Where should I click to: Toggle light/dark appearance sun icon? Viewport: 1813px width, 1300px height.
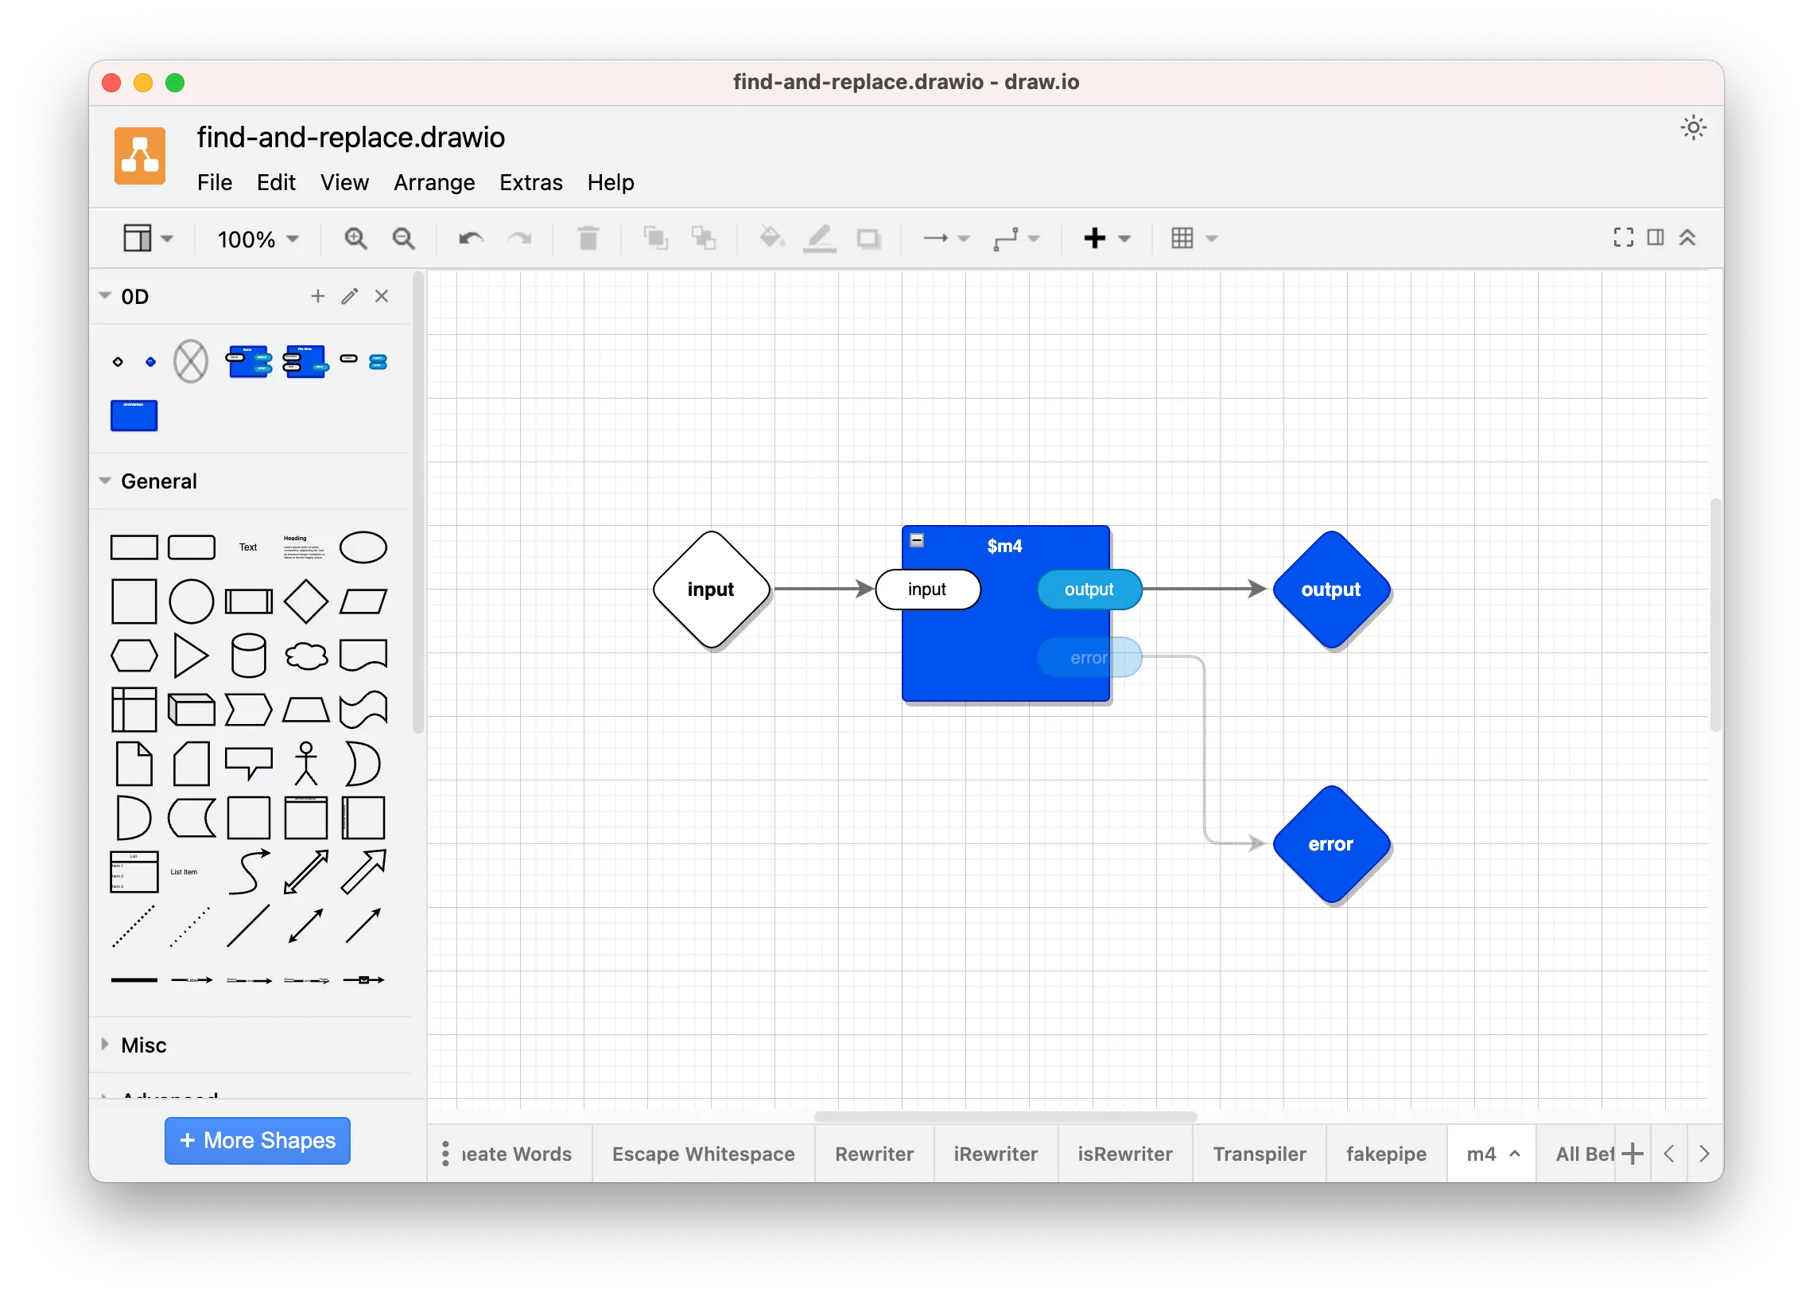1693,128
